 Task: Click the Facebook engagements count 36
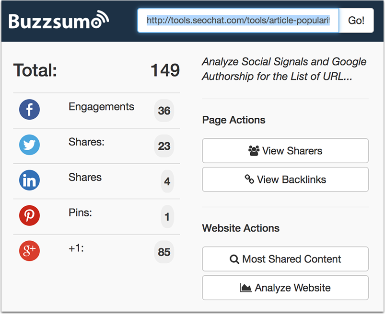[164, 111]
